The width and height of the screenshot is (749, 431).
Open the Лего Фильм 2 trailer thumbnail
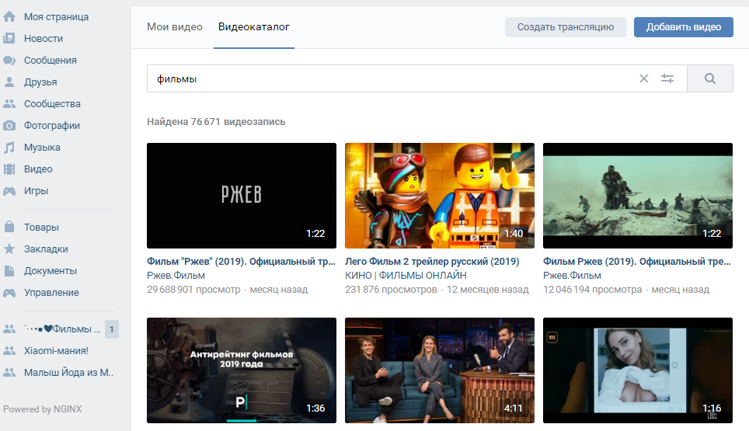pos(439,195)
